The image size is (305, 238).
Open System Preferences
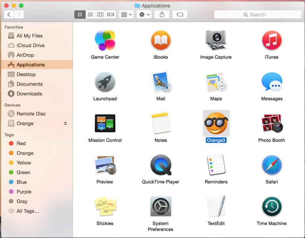[160, 206]
